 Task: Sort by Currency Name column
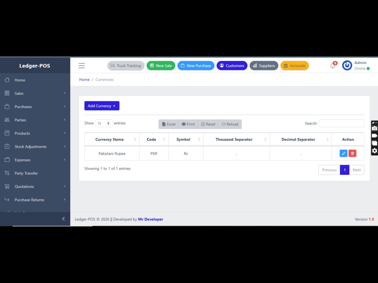(x=112, y=139)
